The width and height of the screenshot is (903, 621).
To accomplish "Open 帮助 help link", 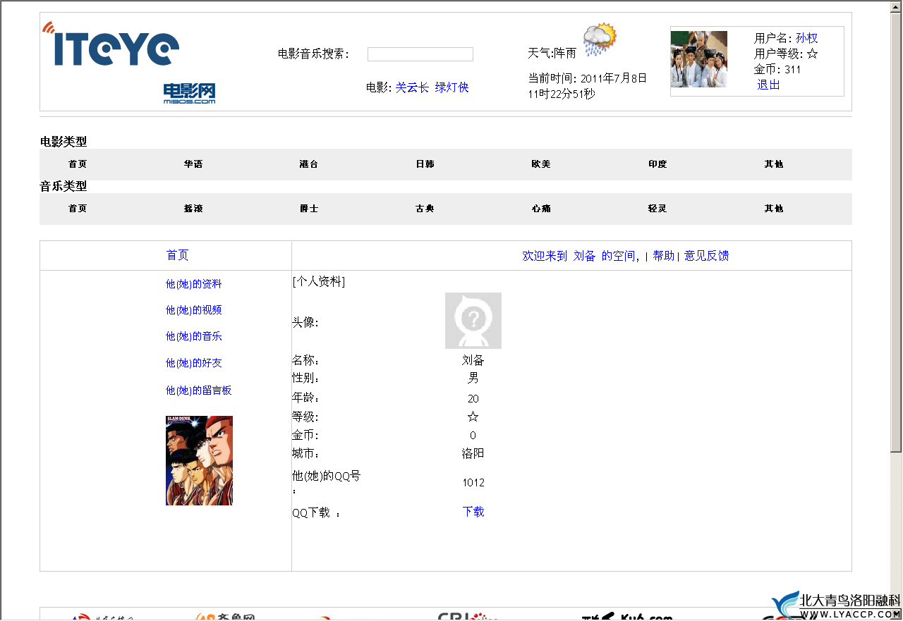I will [664, 256].
